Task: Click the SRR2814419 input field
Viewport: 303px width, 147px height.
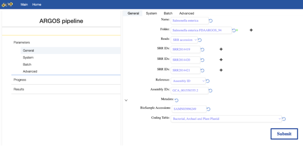Action: (186, 50)
